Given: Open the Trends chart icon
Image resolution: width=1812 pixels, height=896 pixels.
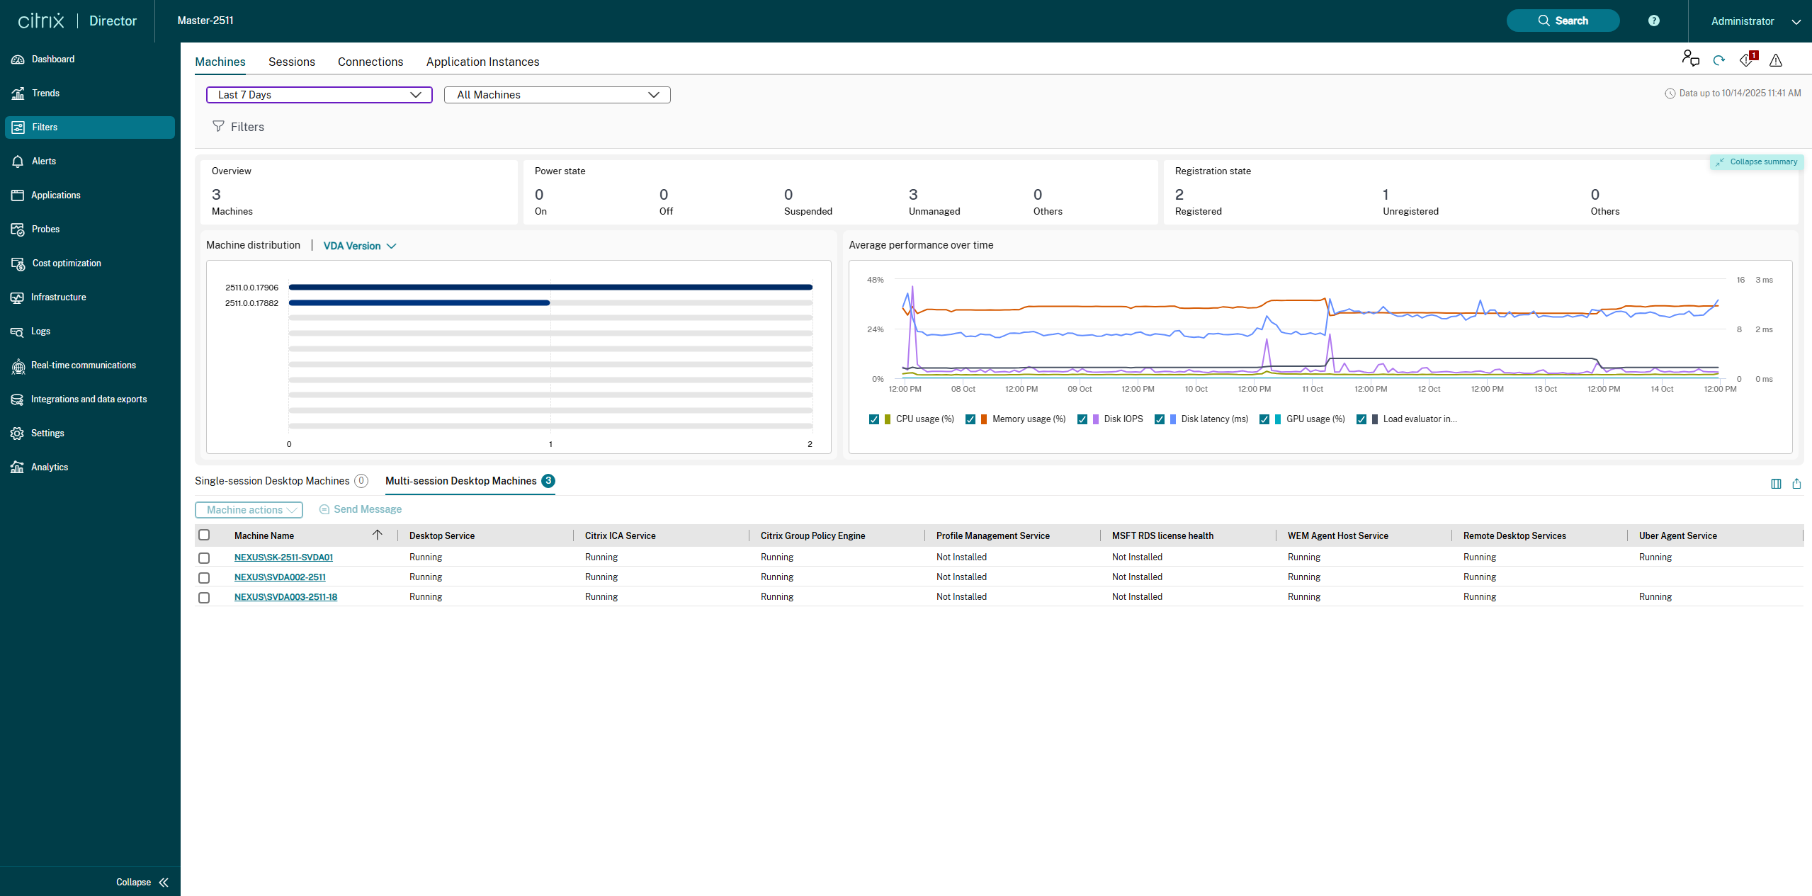Looking at the screenshot, I should point(18,93).
